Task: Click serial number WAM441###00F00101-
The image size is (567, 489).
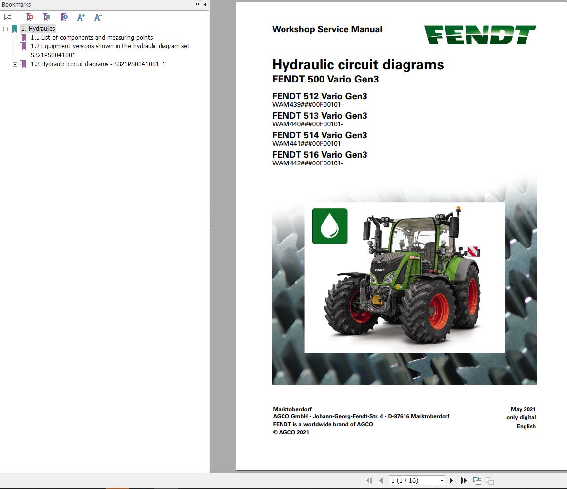Action: pos(307,144)
